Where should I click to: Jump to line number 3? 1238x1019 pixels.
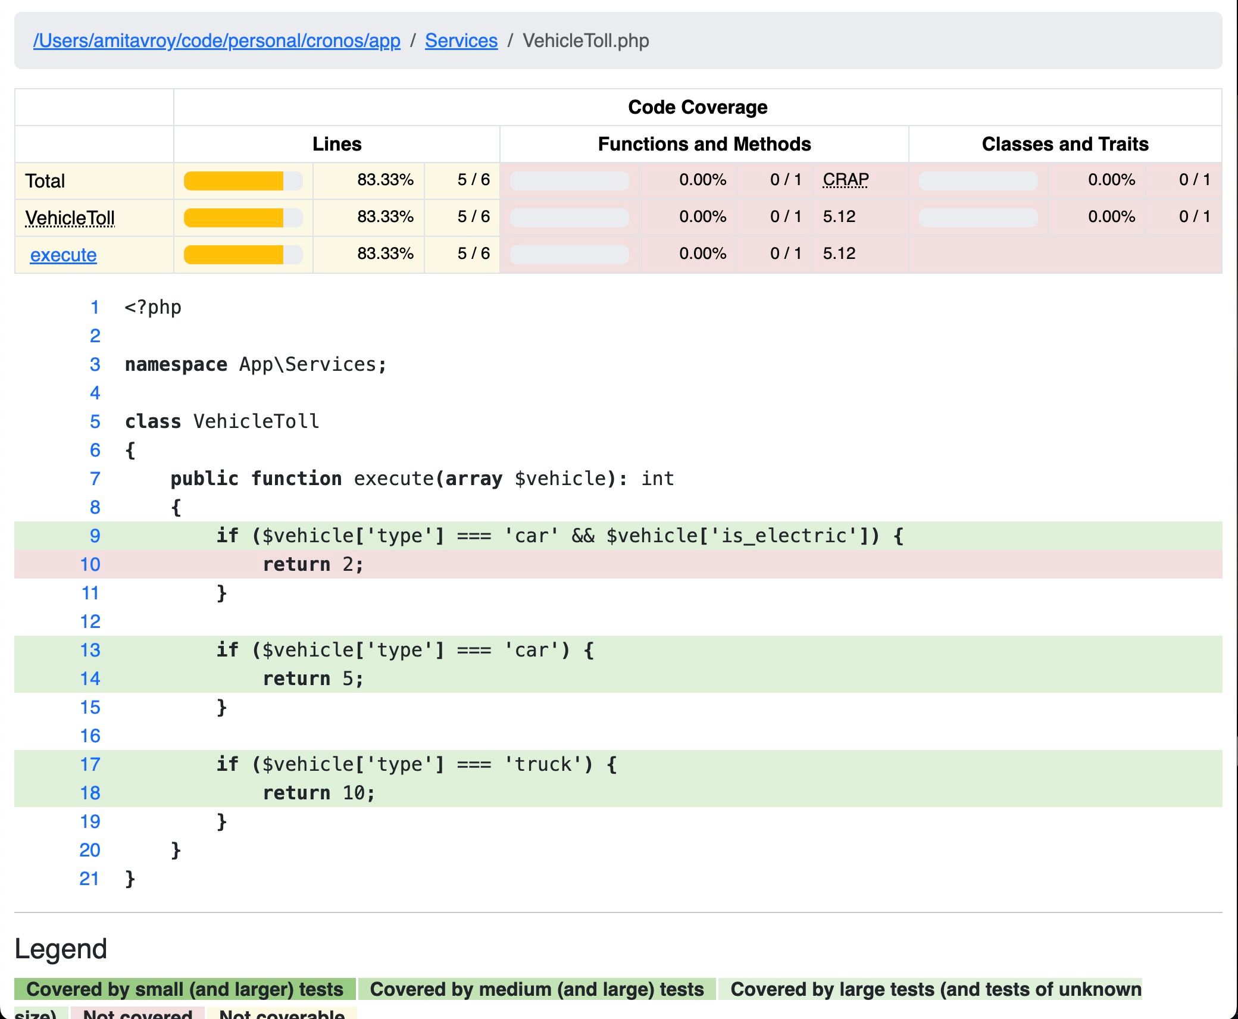(95, 364)
